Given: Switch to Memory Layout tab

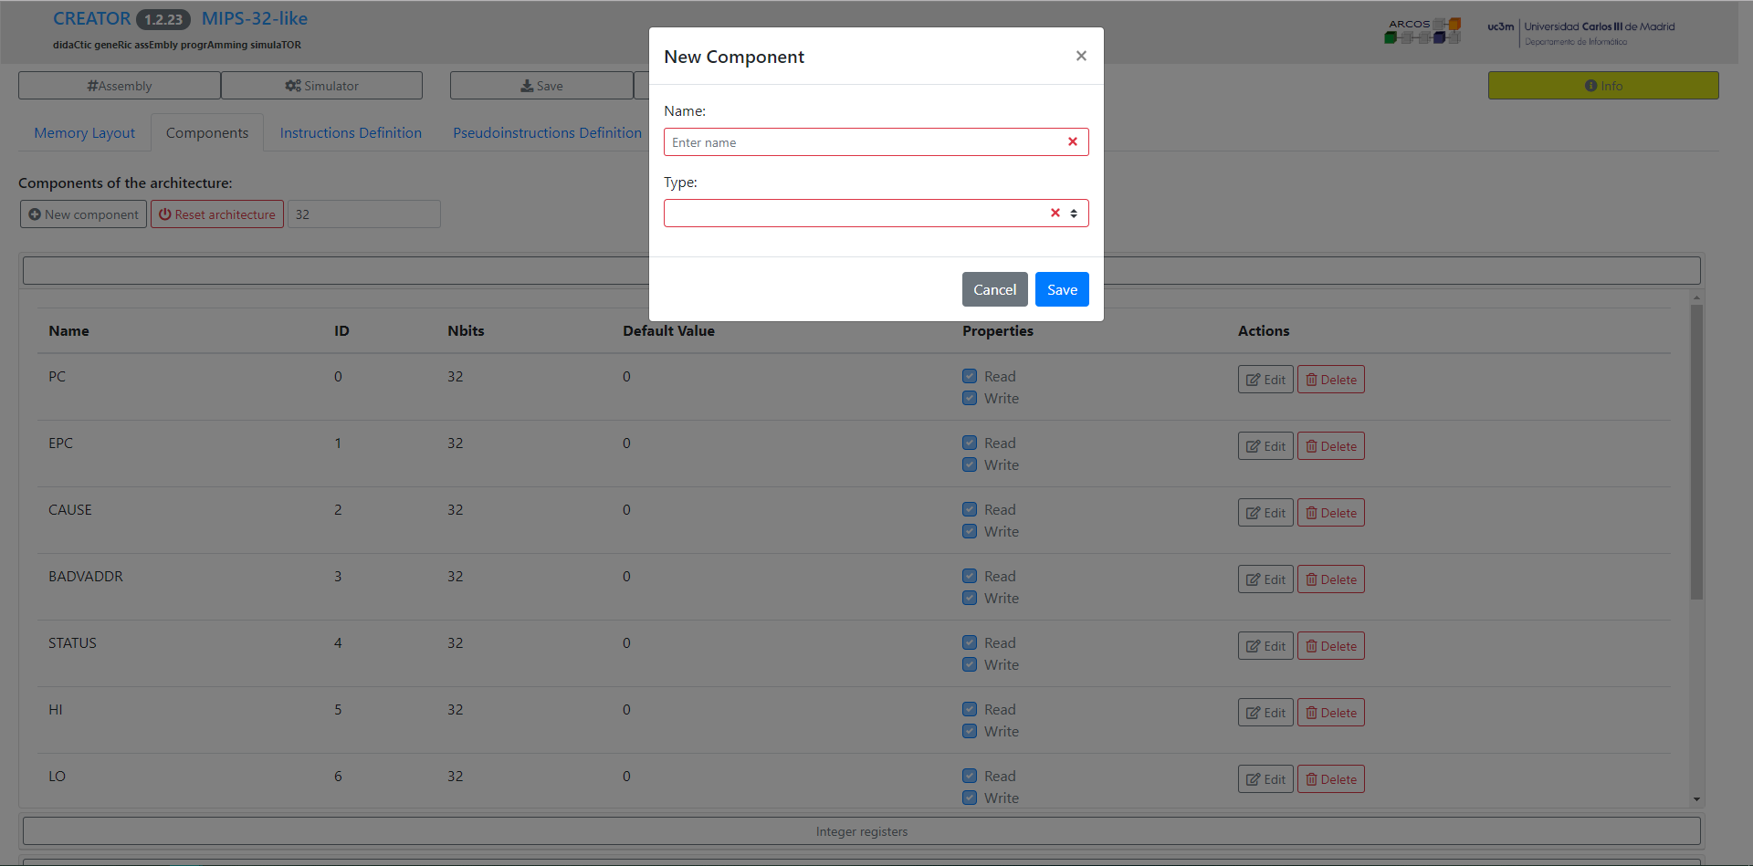Looking at the screenshot, I should tap(85, 133).
